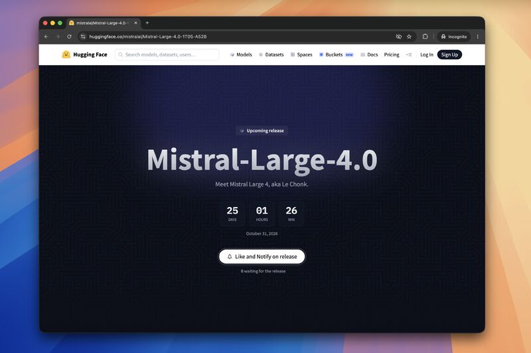
Task: Click the Log In link
Action: (x=427, y=54)
